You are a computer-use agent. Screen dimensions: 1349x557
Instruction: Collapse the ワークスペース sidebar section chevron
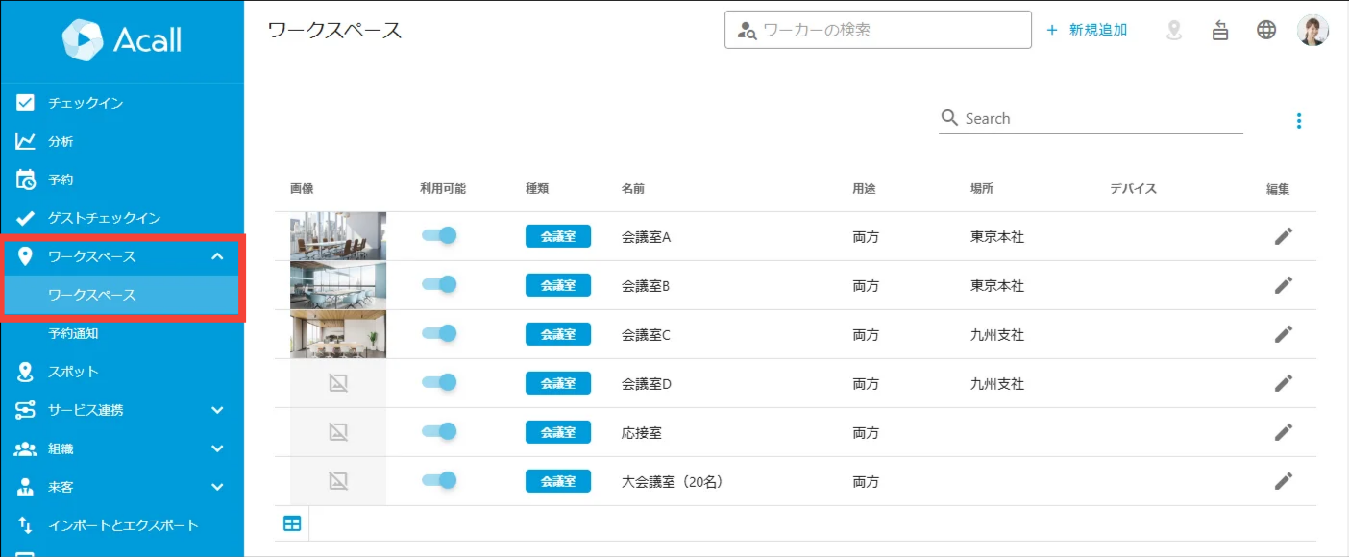tap(217, 256)
